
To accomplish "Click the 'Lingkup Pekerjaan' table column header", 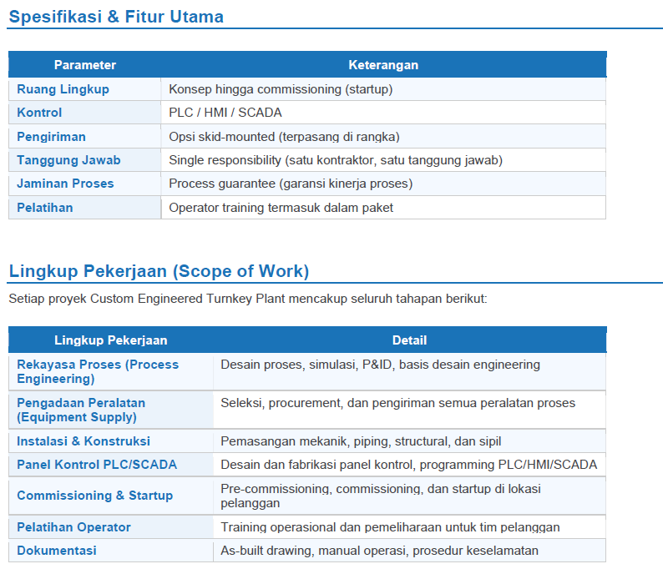I will (111, 340).
